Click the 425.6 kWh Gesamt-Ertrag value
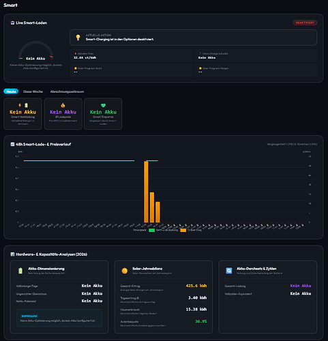Image resolution: width=328 pixels, height=341 pixels. (x=196, y=286)
